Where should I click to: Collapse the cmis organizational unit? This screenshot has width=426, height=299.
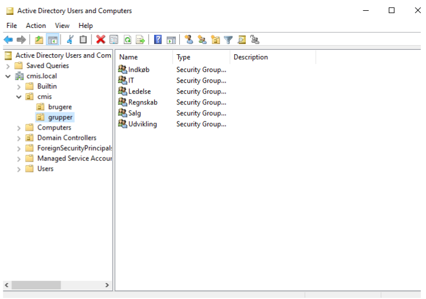click(x=19, y=97)
